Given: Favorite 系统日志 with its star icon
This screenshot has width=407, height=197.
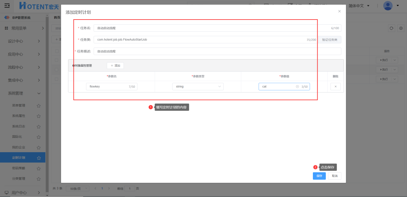Looking at the screenshot, I should [39, 127].
